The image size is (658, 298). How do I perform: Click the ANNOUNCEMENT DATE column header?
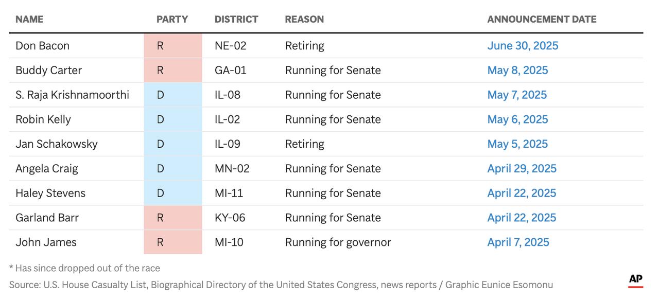(542, 20)
